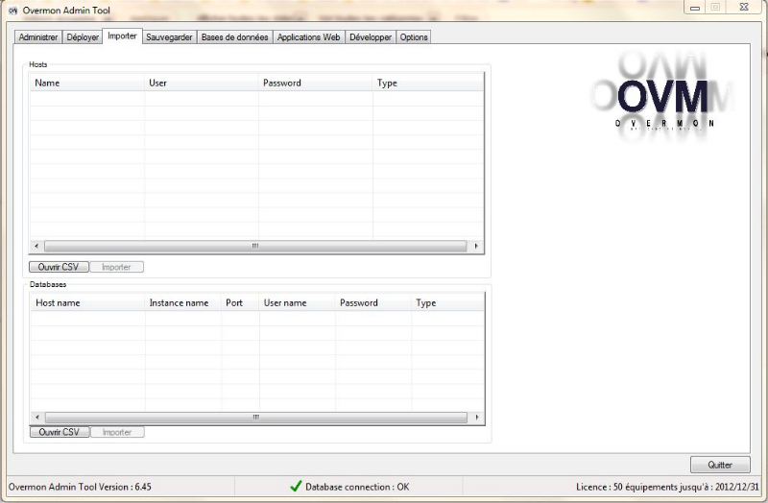This screenshot has width=768, height=503.
Task: Click the Instance name column header
Action: coord(183,302)
